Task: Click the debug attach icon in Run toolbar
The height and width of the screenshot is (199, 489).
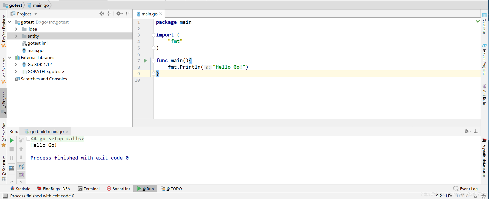Action: [x=21, y=140]
